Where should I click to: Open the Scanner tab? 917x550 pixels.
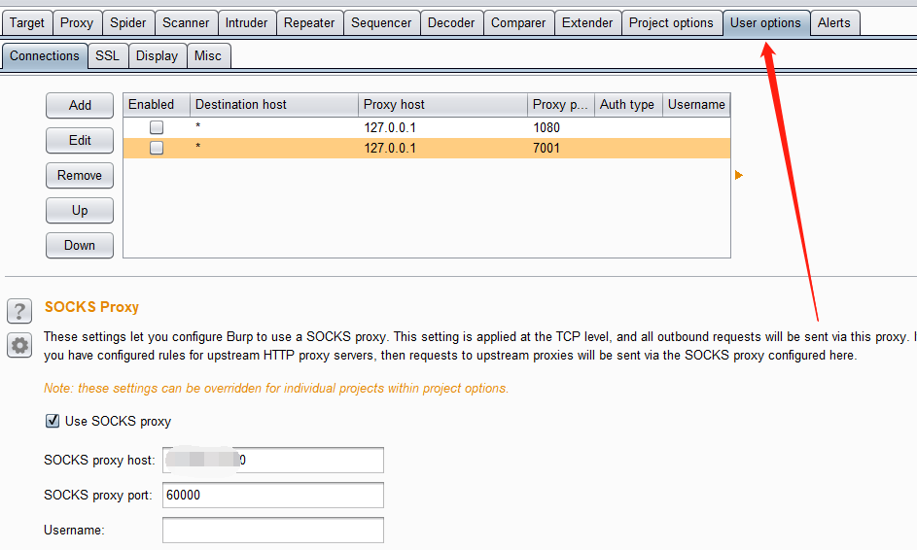[x=186, y=22]
